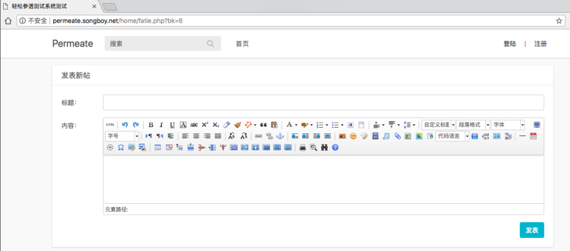Insert special character with Omega icon
570x251 pixels.
click(121, 148)
